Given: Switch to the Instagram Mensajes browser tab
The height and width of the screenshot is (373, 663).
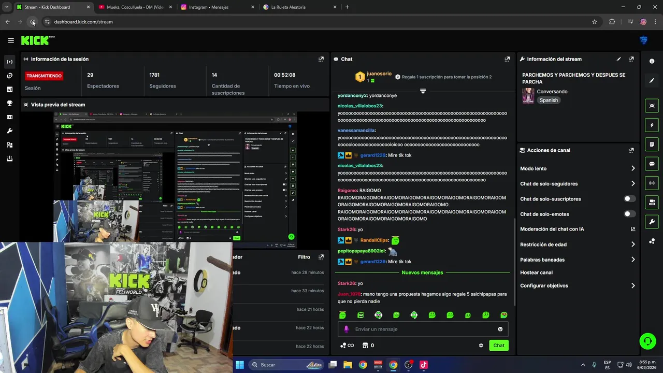Looking at the screenshot, I should (x=218, y=7).
